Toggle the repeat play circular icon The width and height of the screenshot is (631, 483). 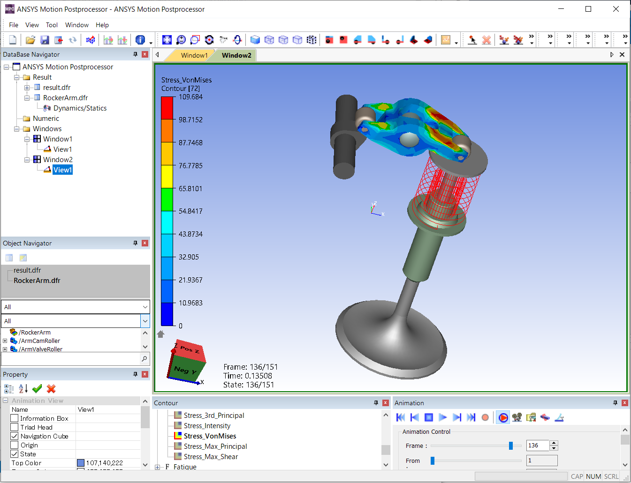503,417
